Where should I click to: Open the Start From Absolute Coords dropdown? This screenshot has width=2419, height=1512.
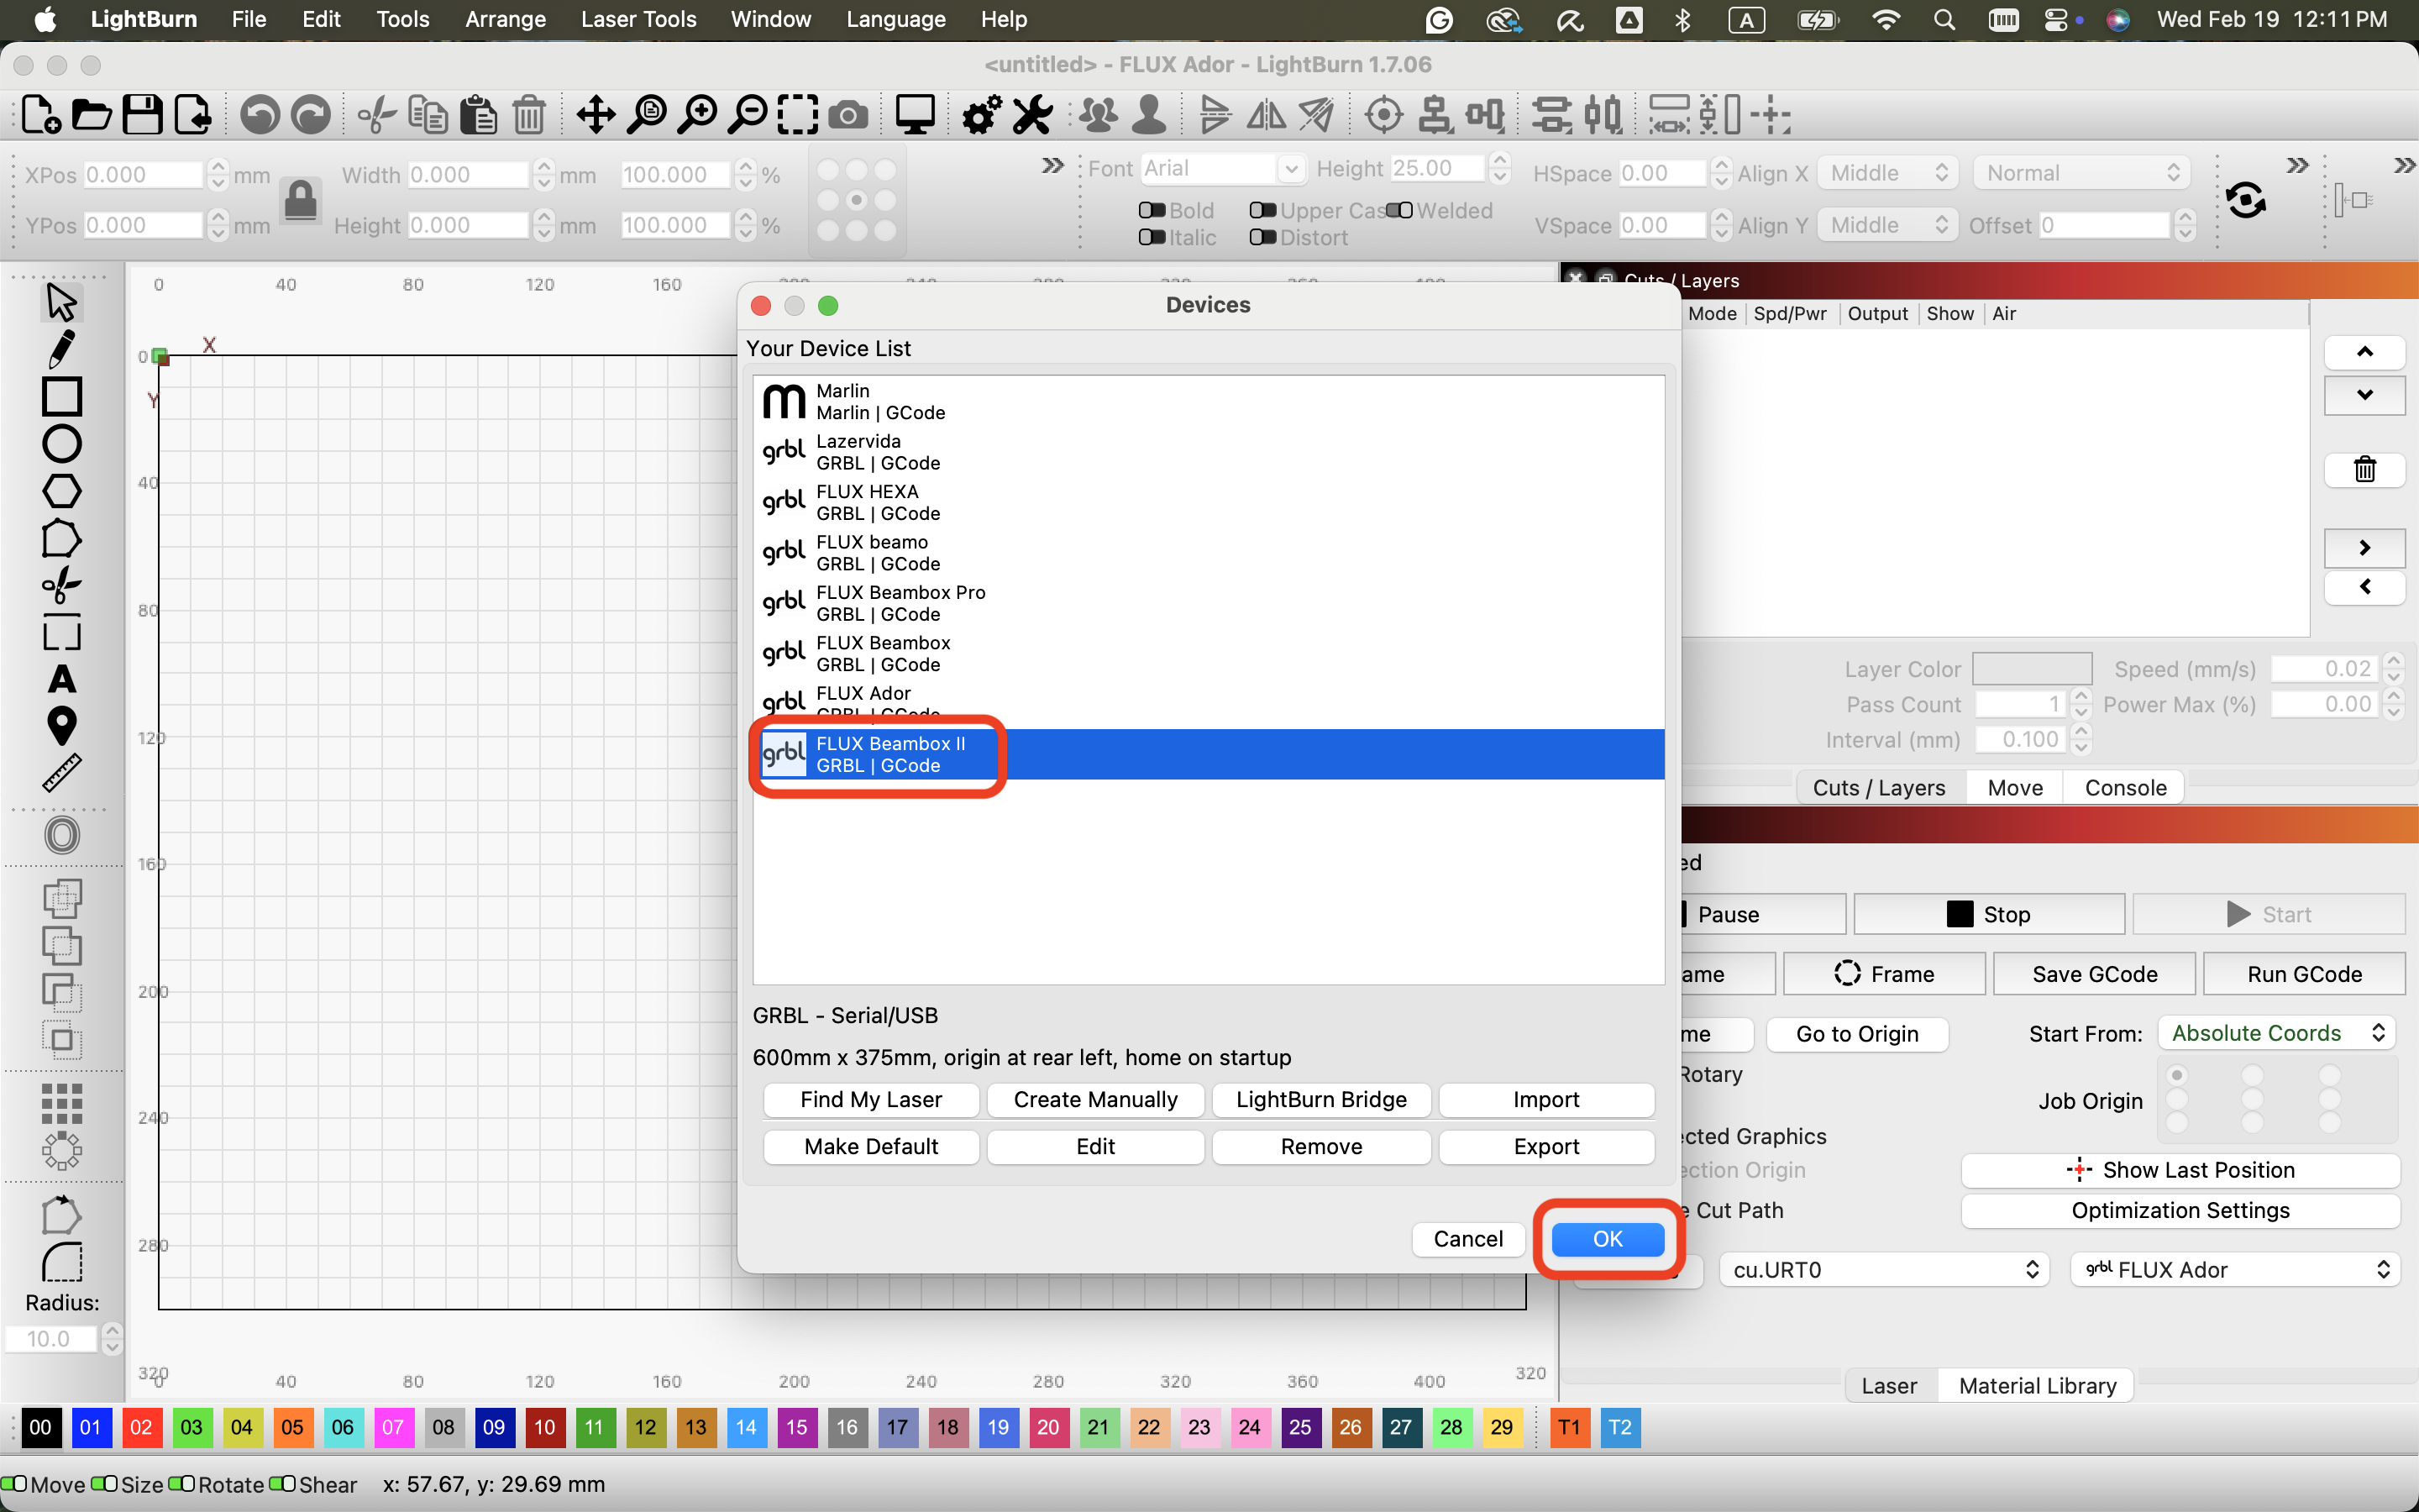pos(2278,1033)
